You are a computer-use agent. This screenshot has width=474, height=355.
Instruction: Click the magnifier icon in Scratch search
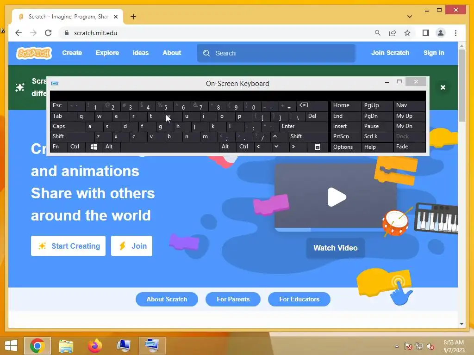206,53
